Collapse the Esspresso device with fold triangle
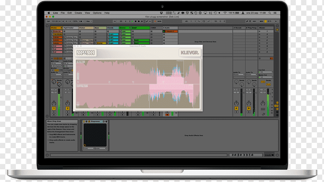The image size is (324, 182). 87,122
